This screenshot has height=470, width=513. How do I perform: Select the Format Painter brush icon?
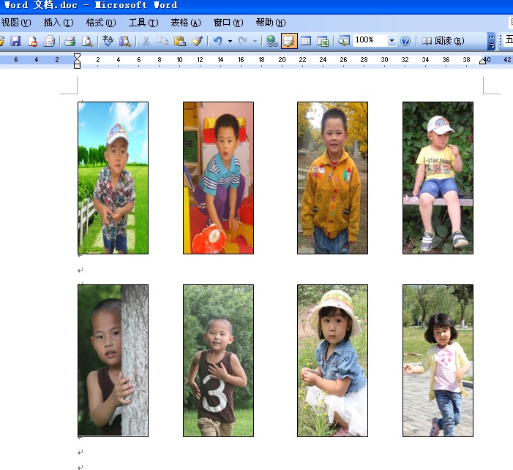pyautogui.click(x=198, y=41)
